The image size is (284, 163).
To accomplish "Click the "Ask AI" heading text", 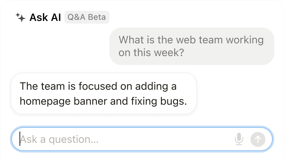I will point(45,18).
